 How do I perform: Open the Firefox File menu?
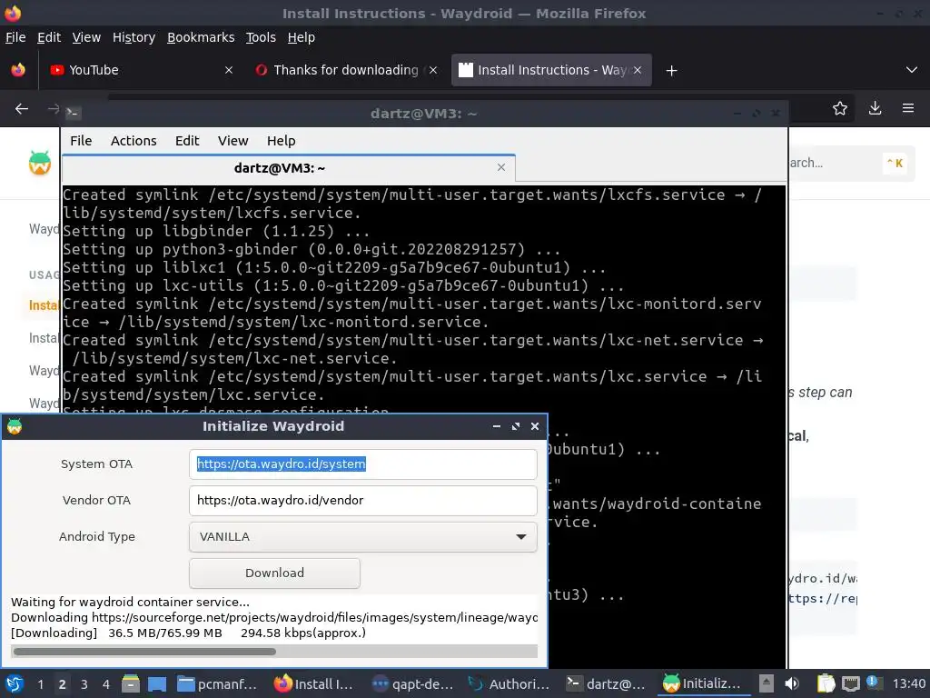[x=15, y=37]
